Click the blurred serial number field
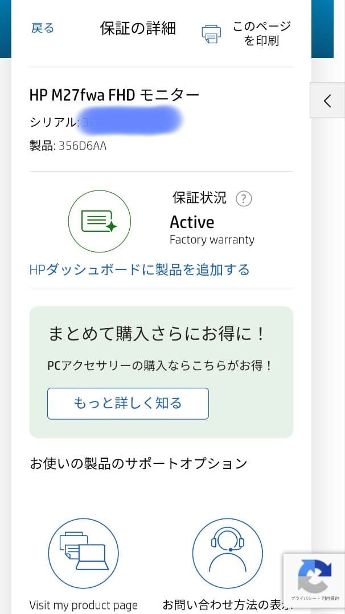 (131, 121)
